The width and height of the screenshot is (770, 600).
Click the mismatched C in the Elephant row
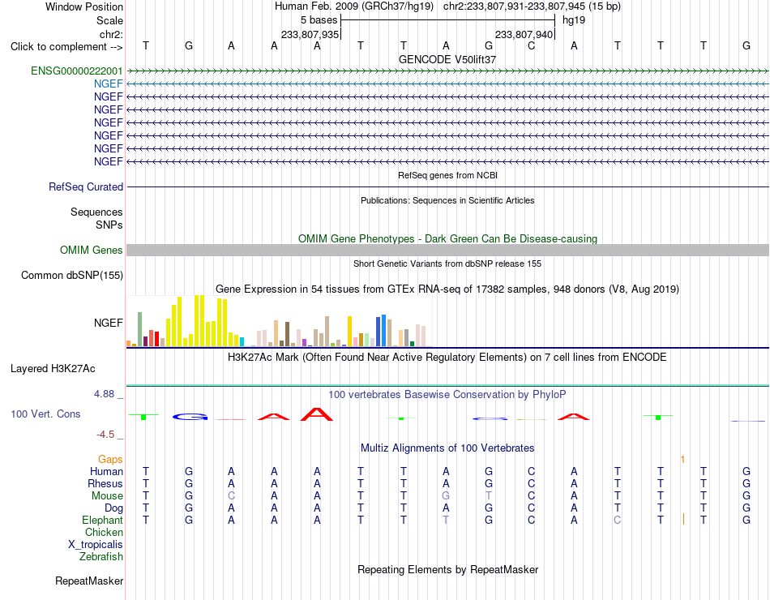[618, 520]
